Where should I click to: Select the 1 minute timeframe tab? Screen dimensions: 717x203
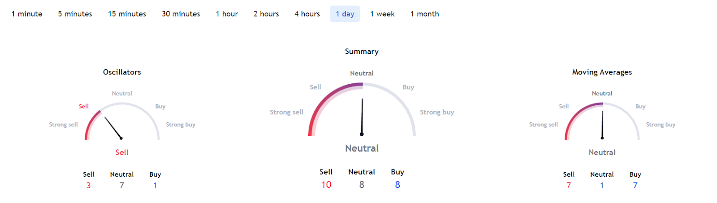pyautogui.click(x=27, y=14)
